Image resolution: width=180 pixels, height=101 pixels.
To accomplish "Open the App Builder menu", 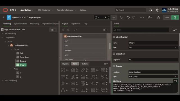I will [27, 10].
